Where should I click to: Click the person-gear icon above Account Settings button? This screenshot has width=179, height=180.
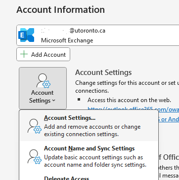pos(43,80)
